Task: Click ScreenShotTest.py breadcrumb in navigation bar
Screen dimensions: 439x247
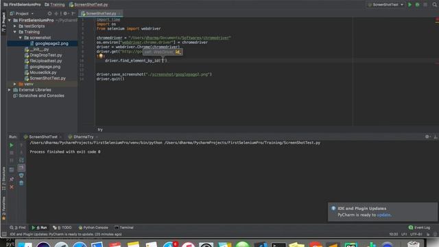Action: [88, 5]
